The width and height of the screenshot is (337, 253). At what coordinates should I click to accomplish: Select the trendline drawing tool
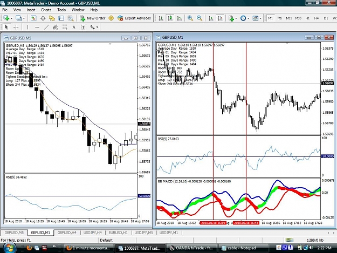click(x=46, y=27)
